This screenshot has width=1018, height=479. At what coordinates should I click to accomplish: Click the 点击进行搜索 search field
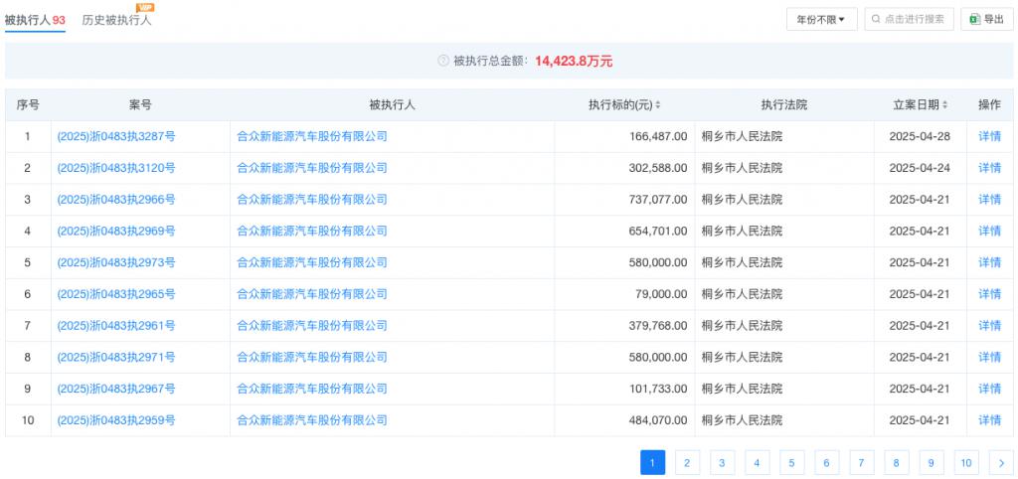(909, 20)
